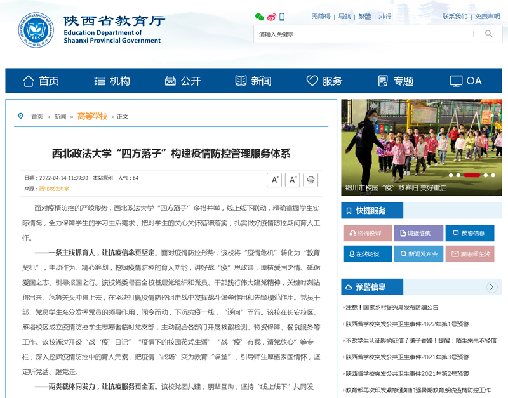Open the 导航 navigation link
This screenshot has width=508, height=398.
(344, 17)
